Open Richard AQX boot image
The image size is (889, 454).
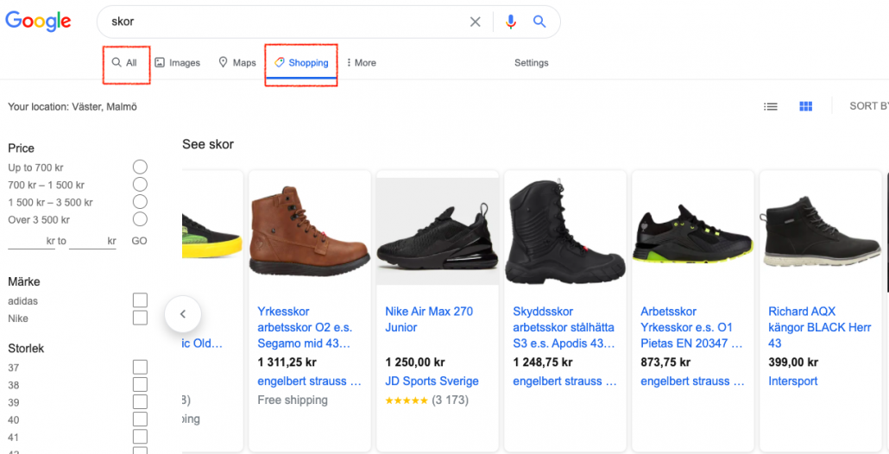click(821, 232)
